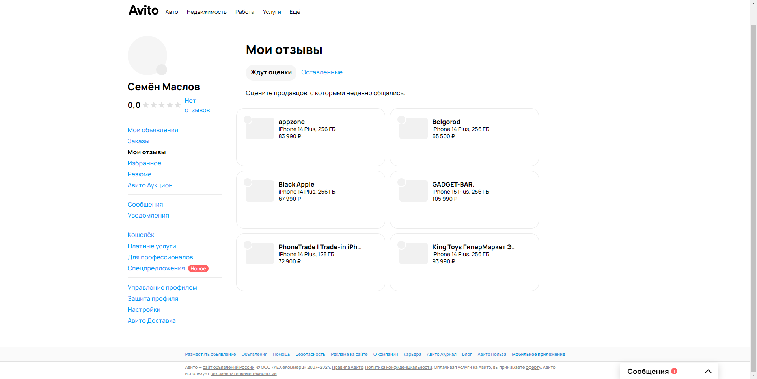Open Правила Авито link
The image size is (757, 379).
[347, 368]
